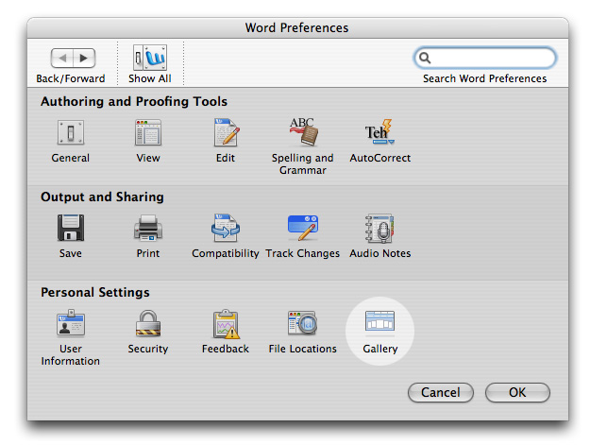Click the Output and Sharing heading
The height and width of the screenshot is (445, 590).
102,197
